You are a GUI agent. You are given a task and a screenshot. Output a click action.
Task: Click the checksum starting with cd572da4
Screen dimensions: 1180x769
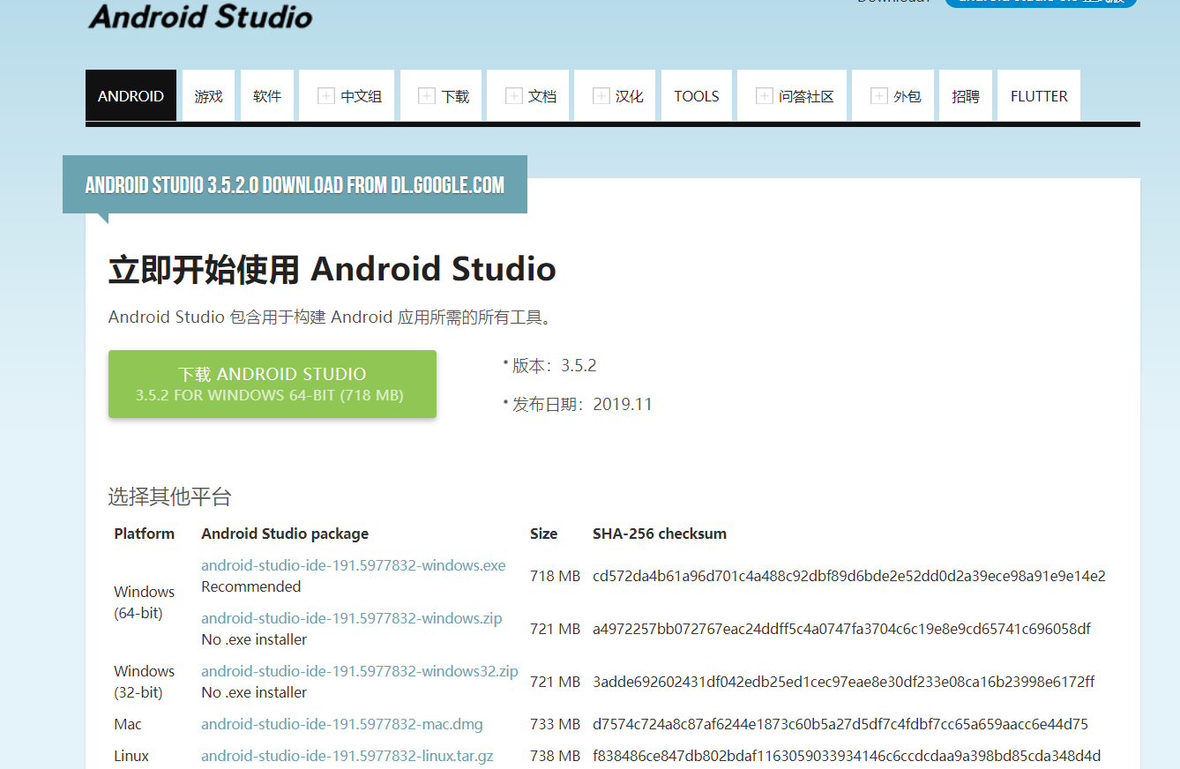[x=849, y=576]
